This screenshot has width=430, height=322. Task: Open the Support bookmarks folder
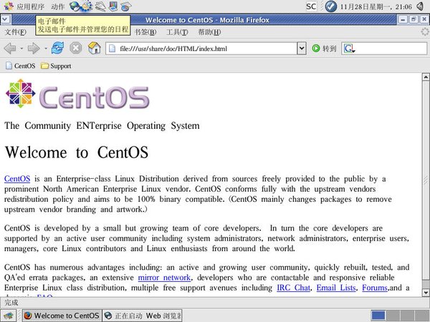[x=56, y=66]
